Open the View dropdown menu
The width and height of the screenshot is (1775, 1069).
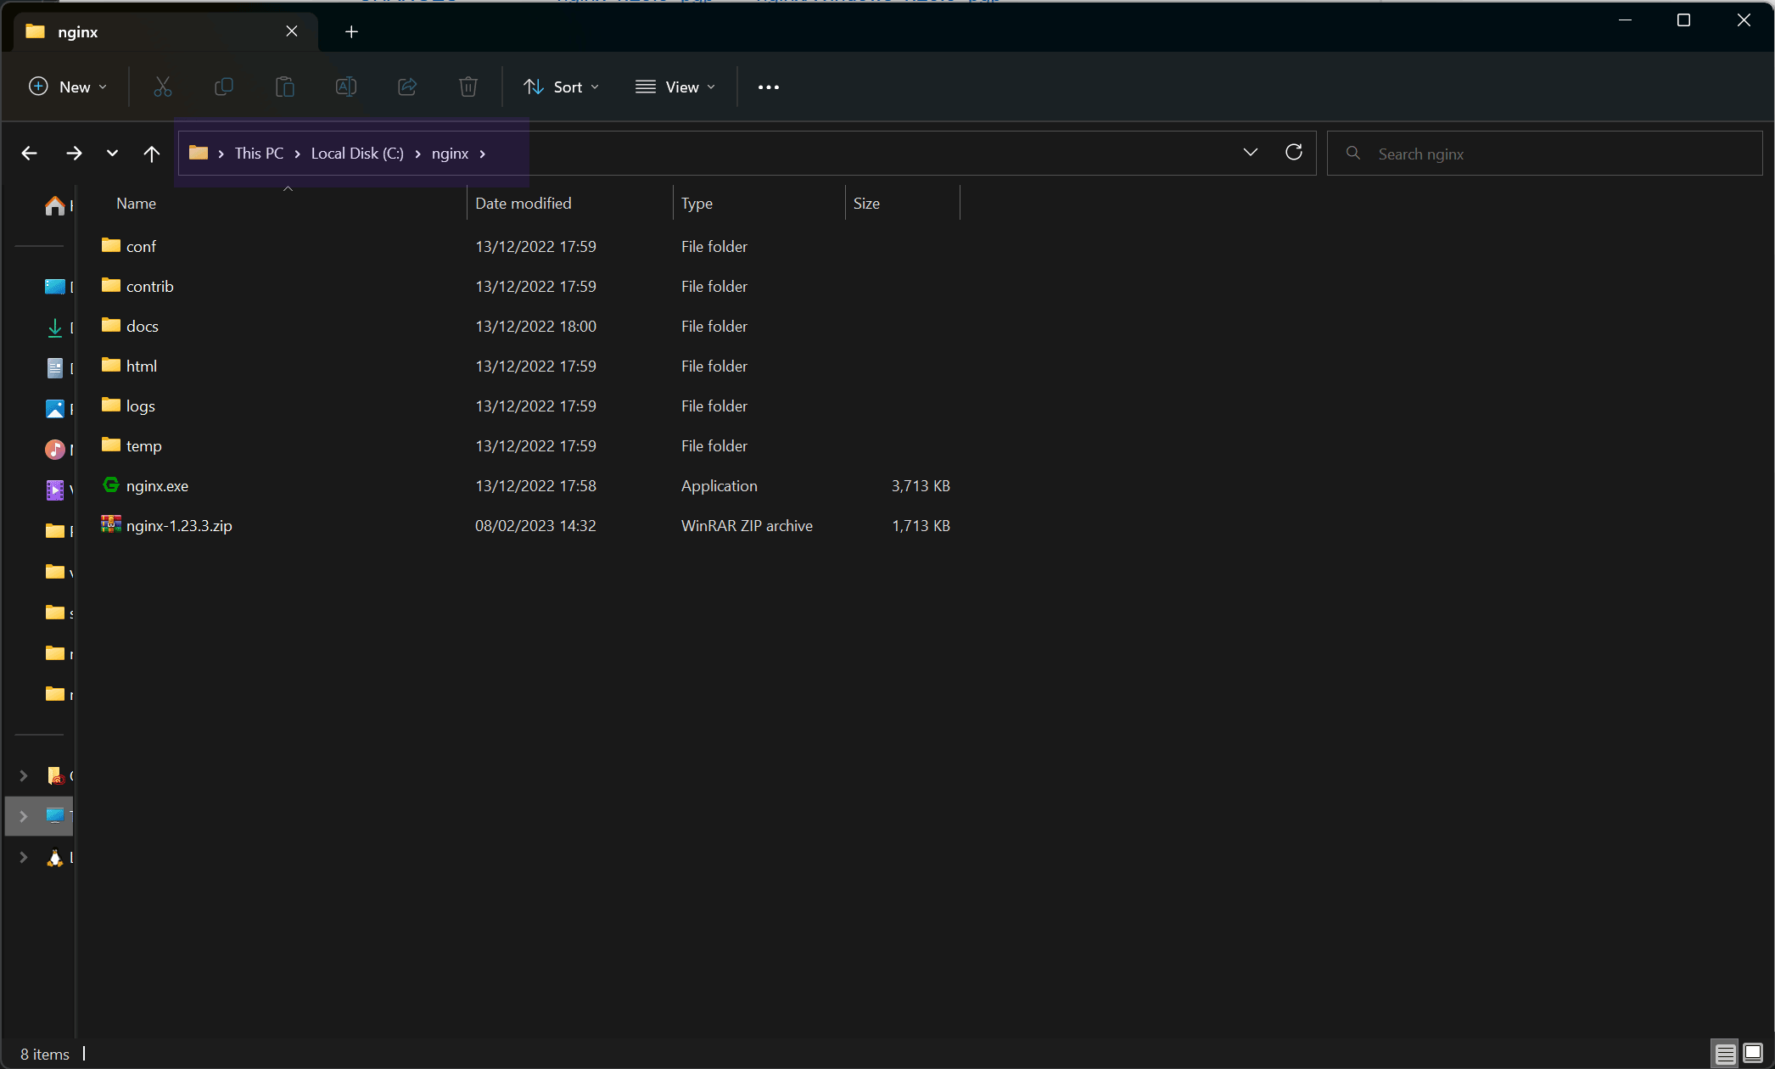(x=675, y=87)
